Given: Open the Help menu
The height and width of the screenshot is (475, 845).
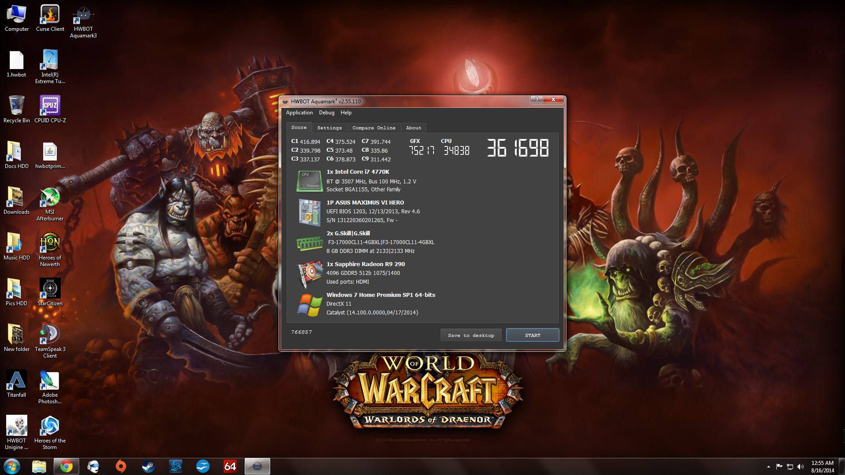Looking at the screenshot, I should (x=346, y=113).
